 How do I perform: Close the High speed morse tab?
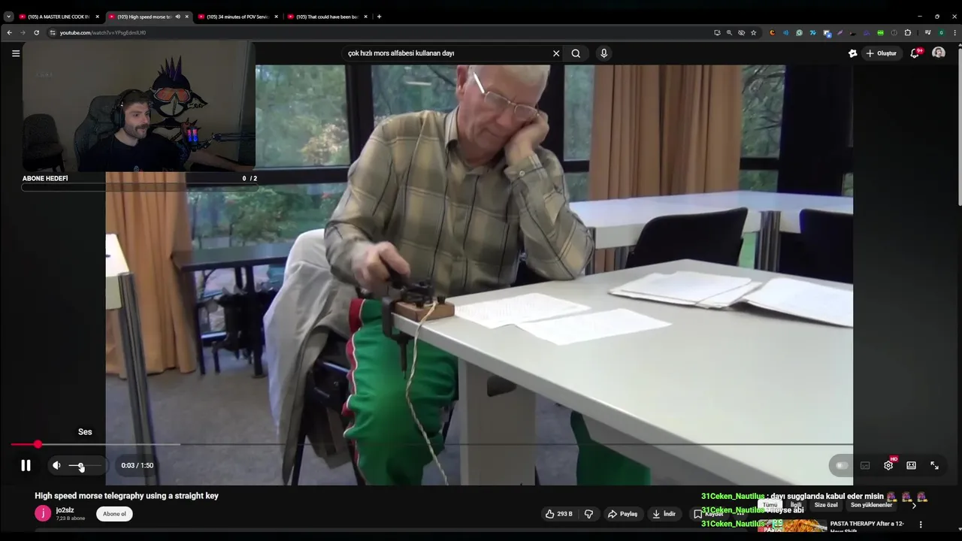pyautogui.click(x=187, y=17)
